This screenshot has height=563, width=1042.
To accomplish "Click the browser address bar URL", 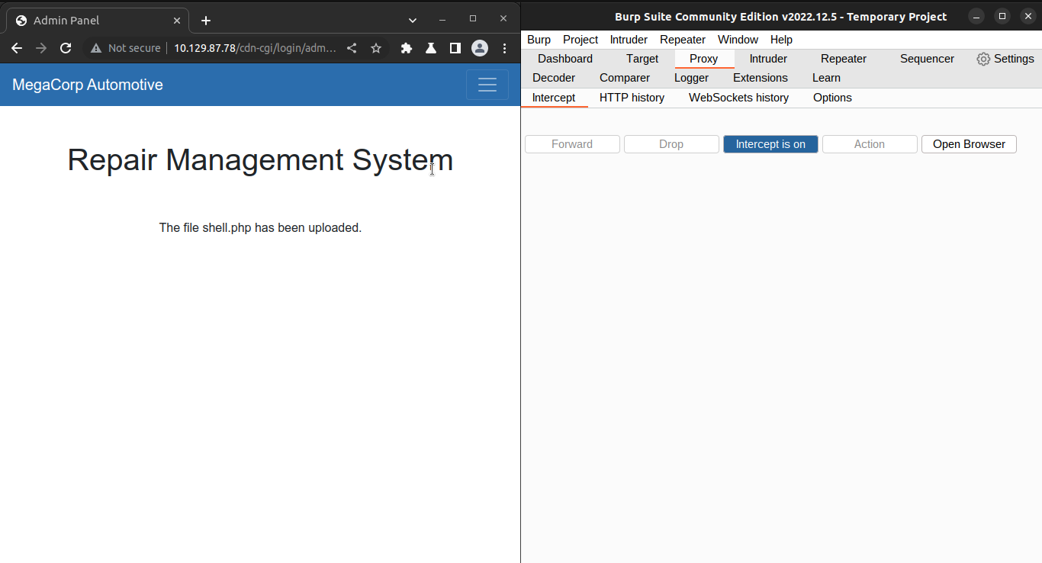I will pos(255,48).
